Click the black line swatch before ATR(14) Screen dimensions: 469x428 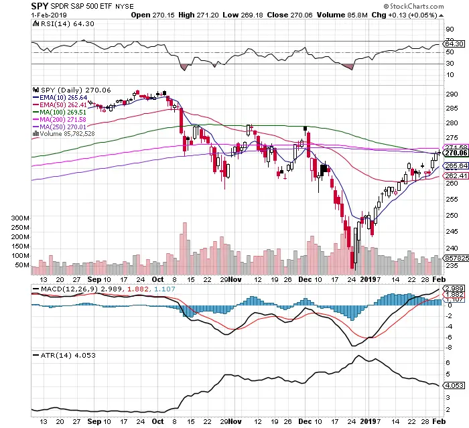[x=36, y=355]
